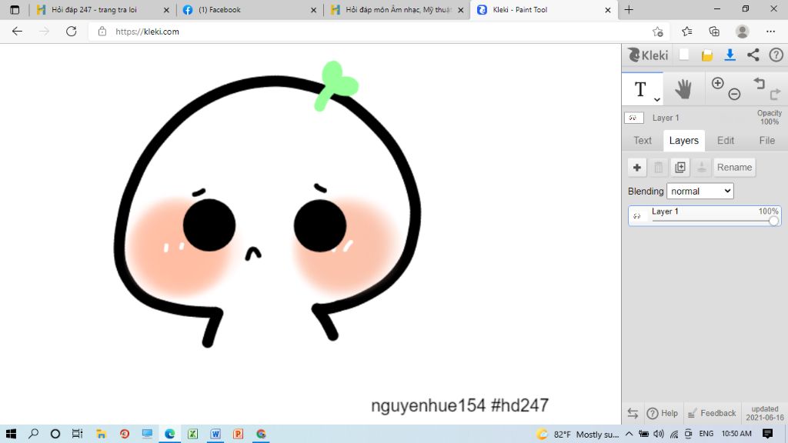Open an image with the yellow folder icon
This screenshot has height=443, width=788.
[x=707, y=55]
